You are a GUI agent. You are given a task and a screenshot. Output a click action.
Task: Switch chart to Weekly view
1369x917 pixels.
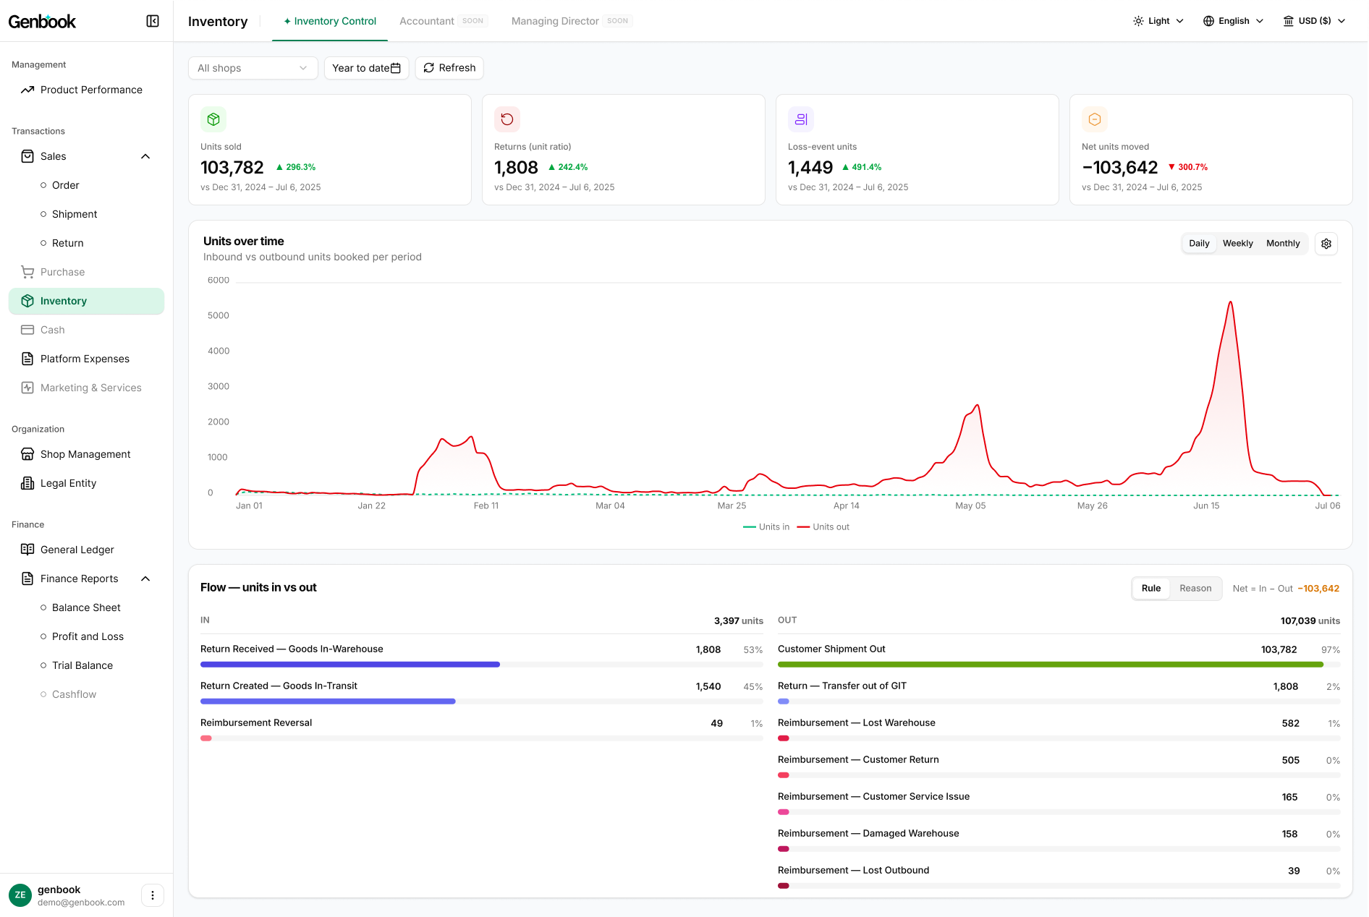coord(1237,244)
